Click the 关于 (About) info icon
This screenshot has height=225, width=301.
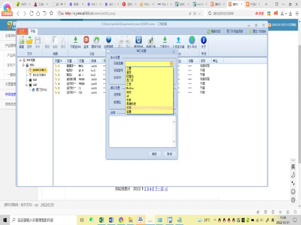click(204, 40)
